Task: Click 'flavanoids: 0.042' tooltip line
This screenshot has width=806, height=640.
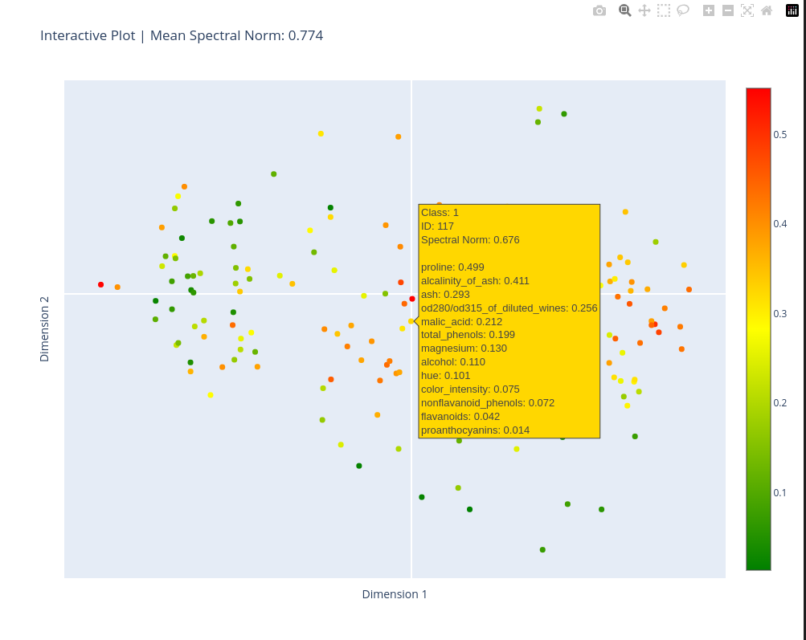Action: [460, 417]
